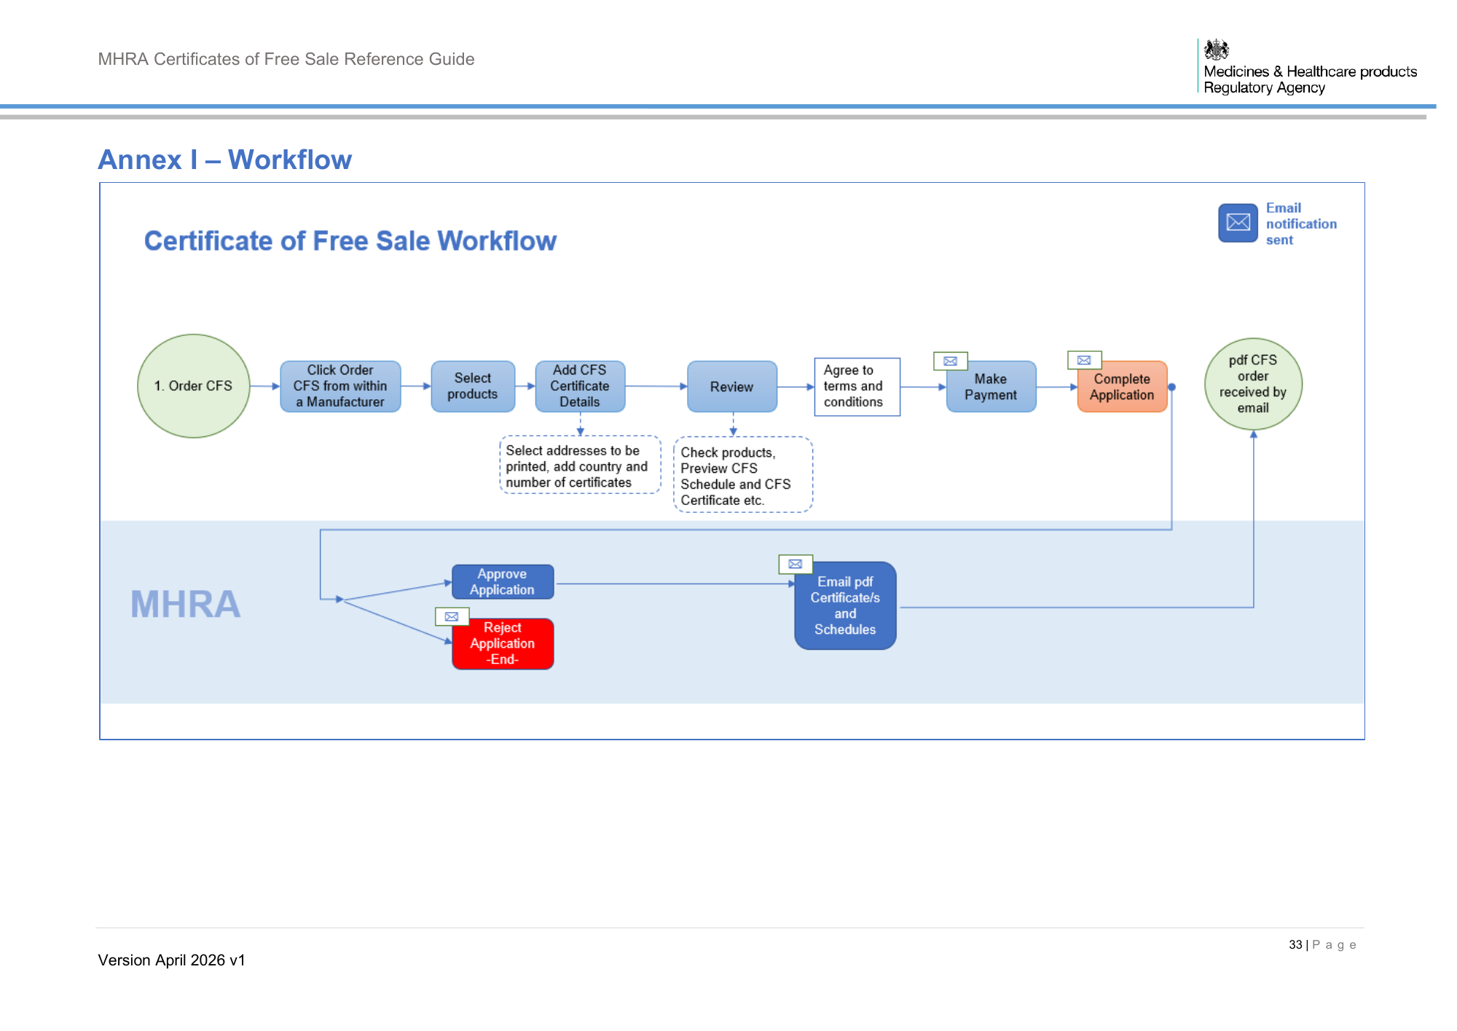Click the 'Add CFS Certificate Details' box
The image size is (1457, 1031).
pos(580,386)
